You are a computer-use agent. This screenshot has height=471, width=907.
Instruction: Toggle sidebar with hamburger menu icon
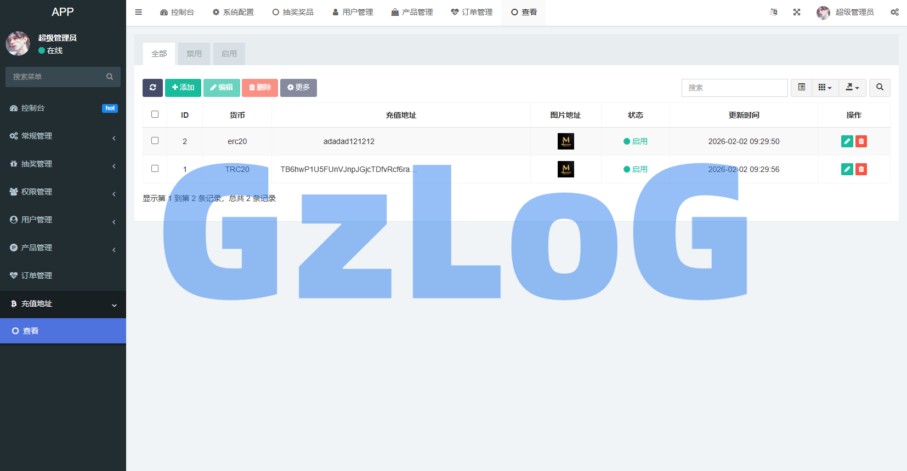click(x=139, y=12)
